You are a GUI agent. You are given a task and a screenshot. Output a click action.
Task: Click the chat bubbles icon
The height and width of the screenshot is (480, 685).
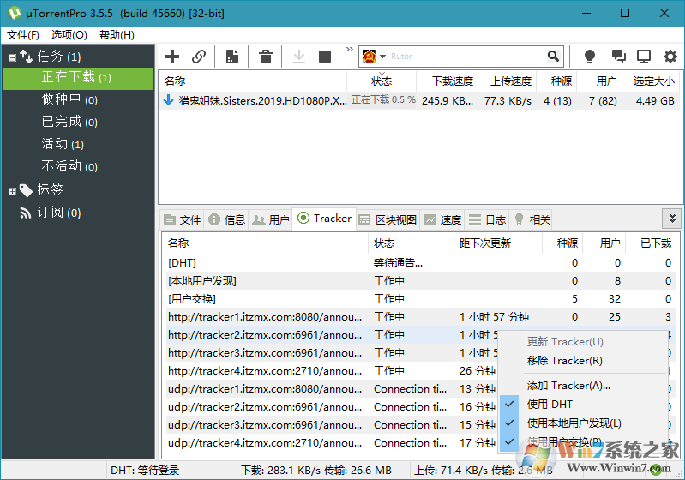pyautogui.click(x=618, y=57)
